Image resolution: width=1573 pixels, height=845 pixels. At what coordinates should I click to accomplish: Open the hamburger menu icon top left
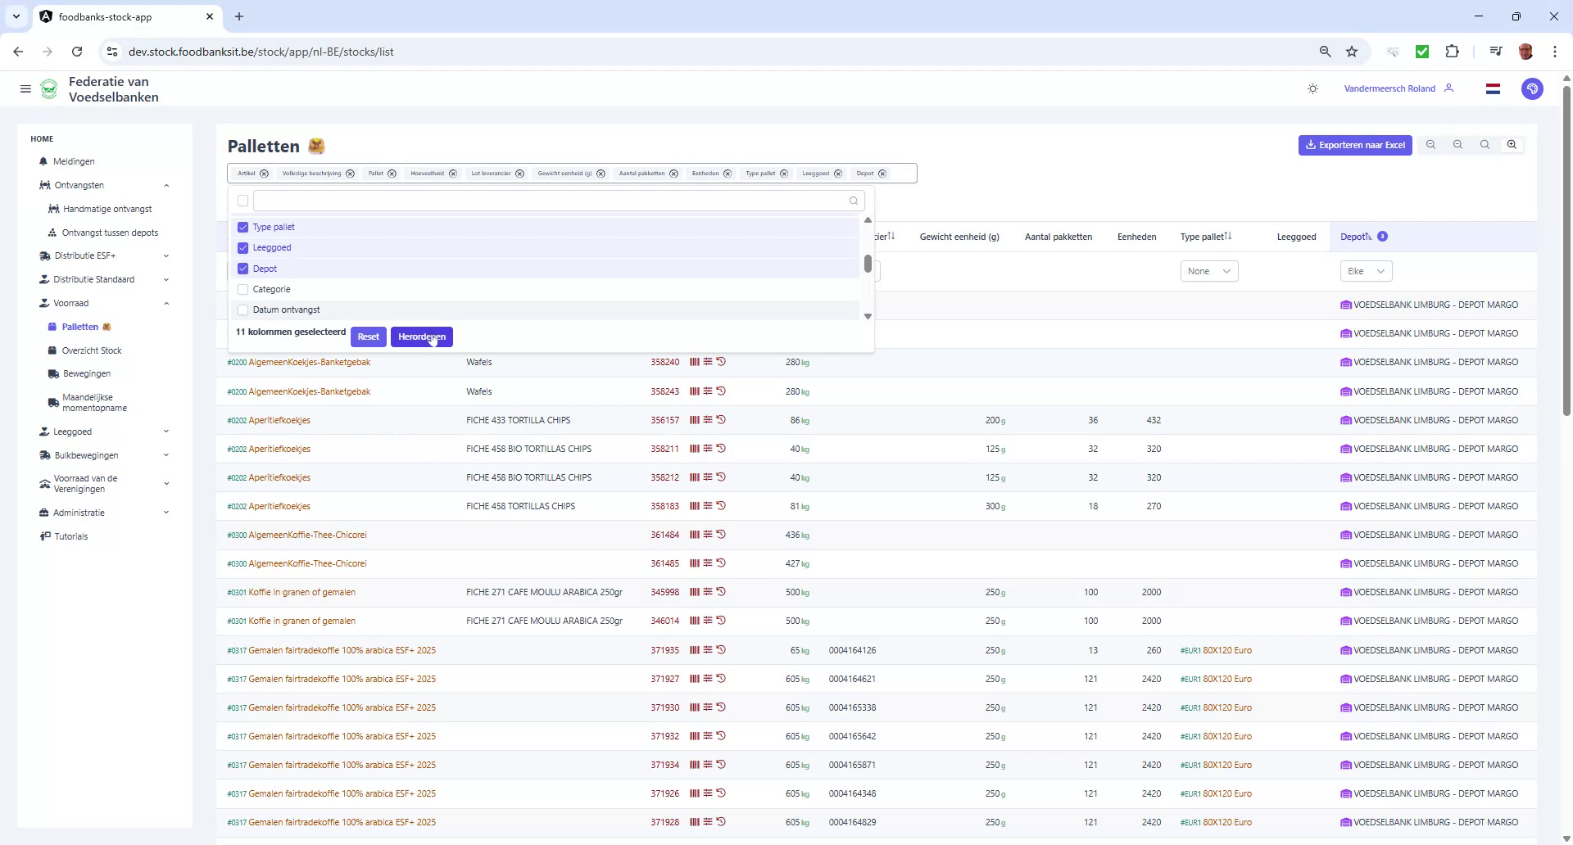25,88
